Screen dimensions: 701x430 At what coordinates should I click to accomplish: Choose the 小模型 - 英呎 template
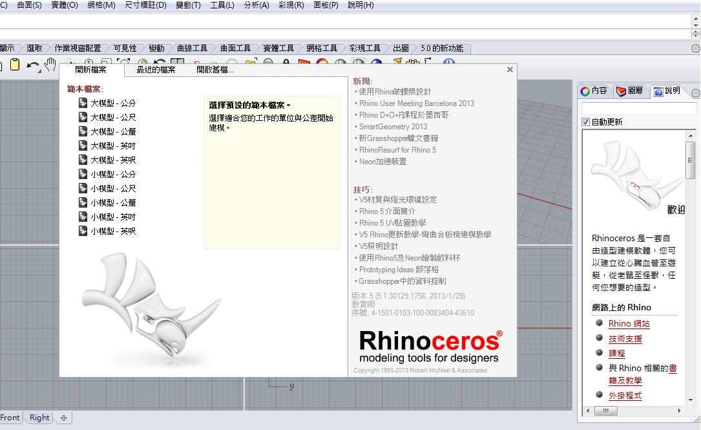[x=107, y=231]
